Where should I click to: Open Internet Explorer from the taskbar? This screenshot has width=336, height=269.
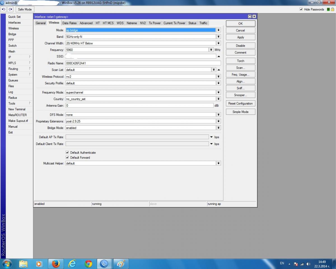pyautogui.click(x=72, y=264)
